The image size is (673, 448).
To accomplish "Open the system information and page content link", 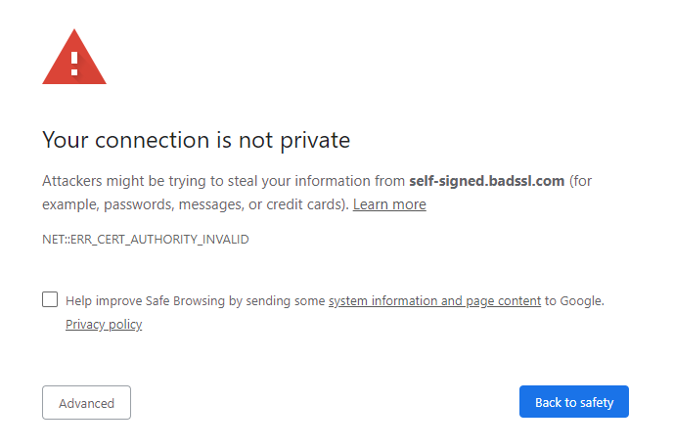I will [x=434, y=301].
